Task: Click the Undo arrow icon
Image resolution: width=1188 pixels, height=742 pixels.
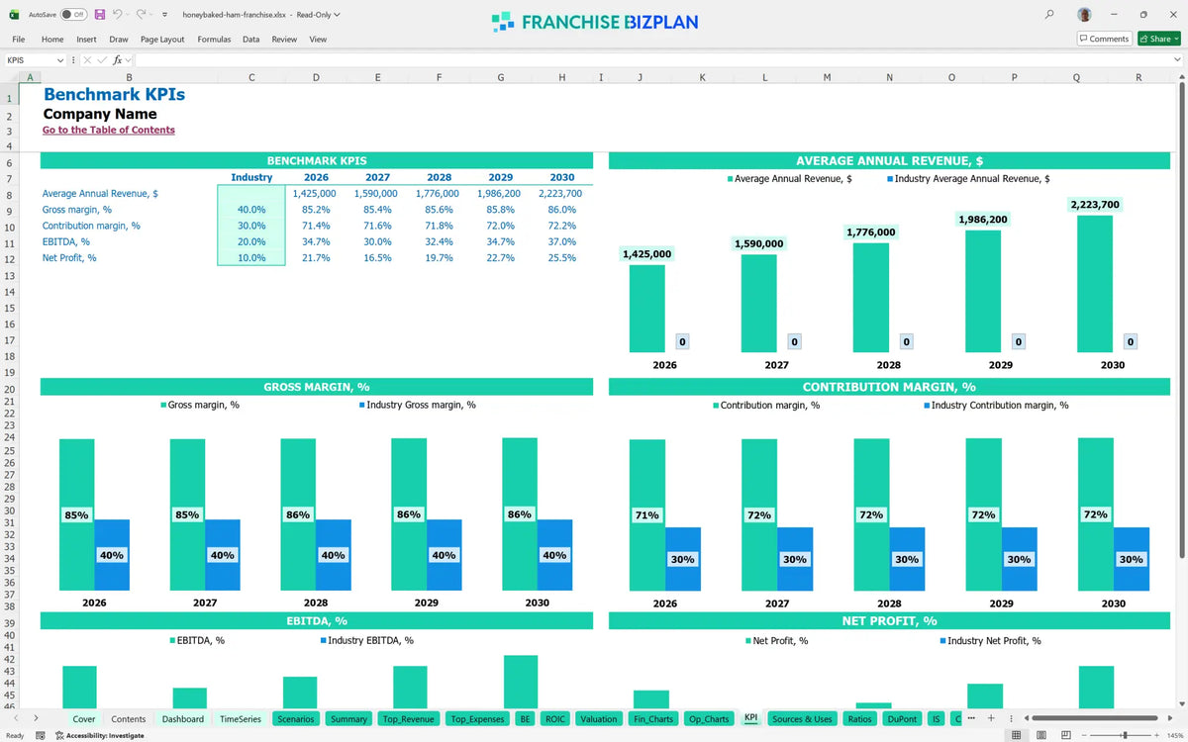Action: 117,15
